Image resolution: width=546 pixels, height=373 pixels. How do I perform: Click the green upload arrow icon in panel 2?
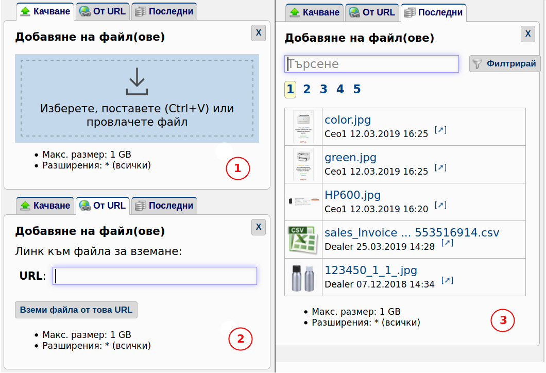click(x=25, y=206)
